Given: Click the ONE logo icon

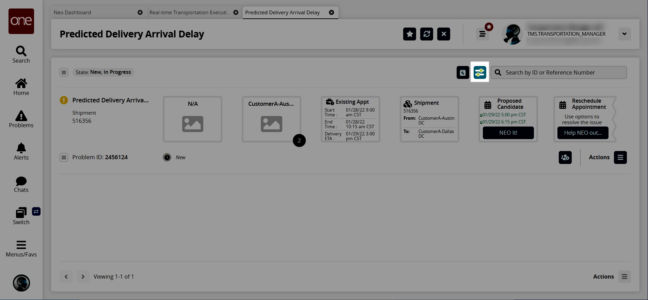Looking at the screenshot, I should tap(21, 21).
